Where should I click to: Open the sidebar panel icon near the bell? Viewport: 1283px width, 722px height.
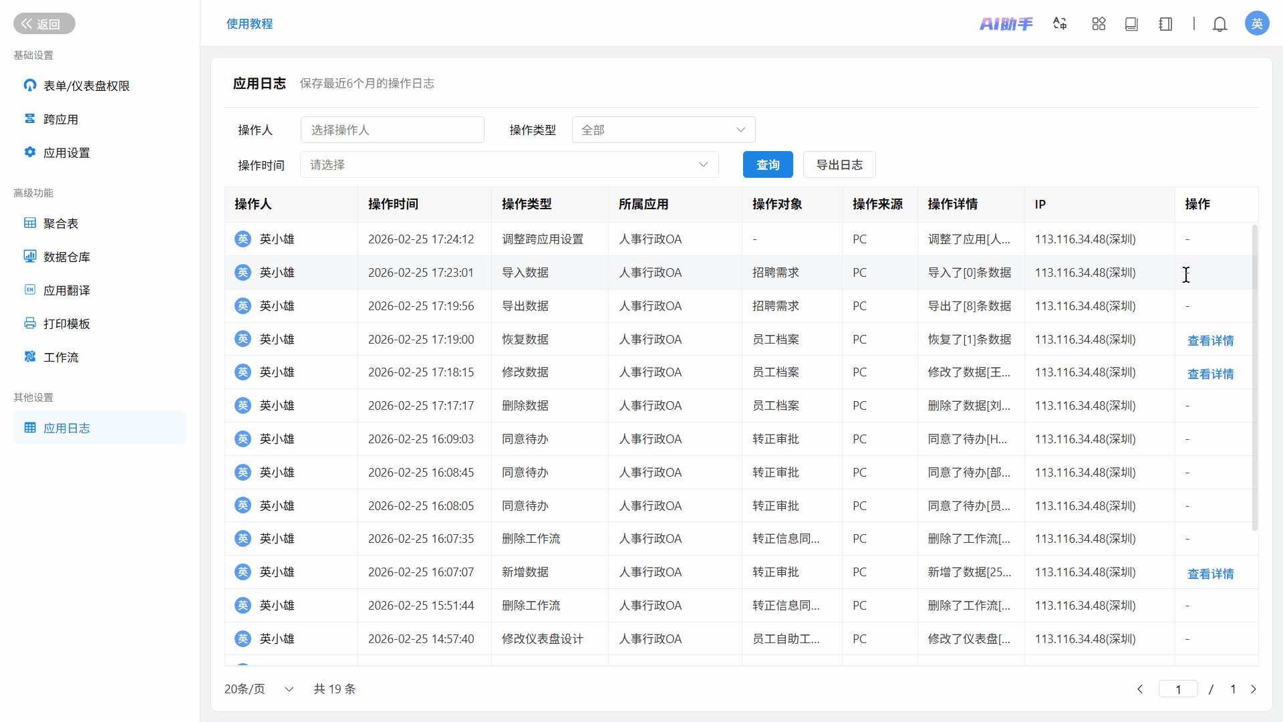point(1165,24)
